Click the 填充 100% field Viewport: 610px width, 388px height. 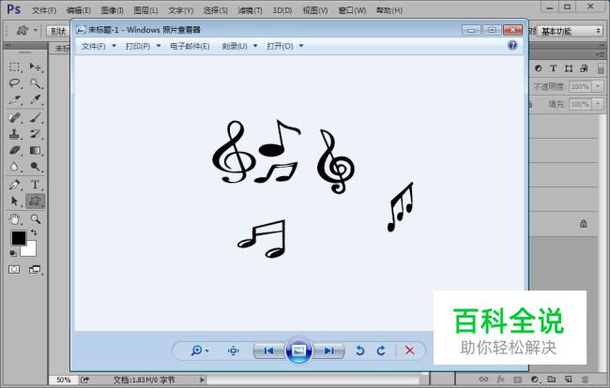point(581,104)
